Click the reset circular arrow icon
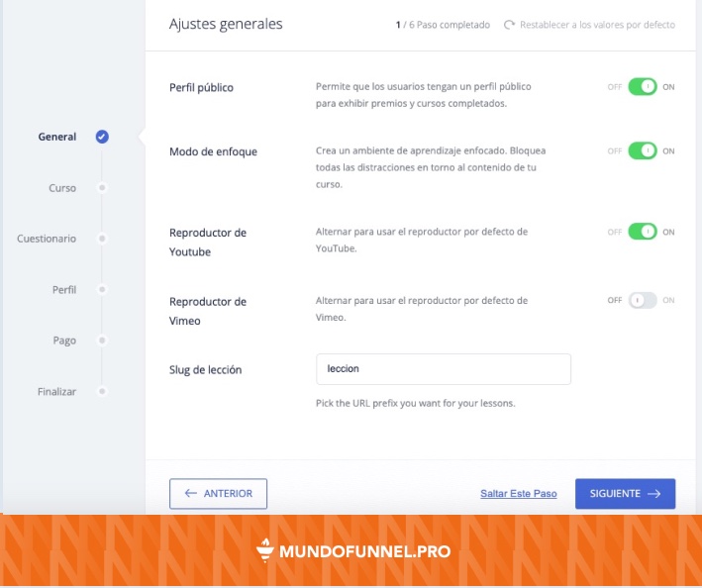 [510, 25]
